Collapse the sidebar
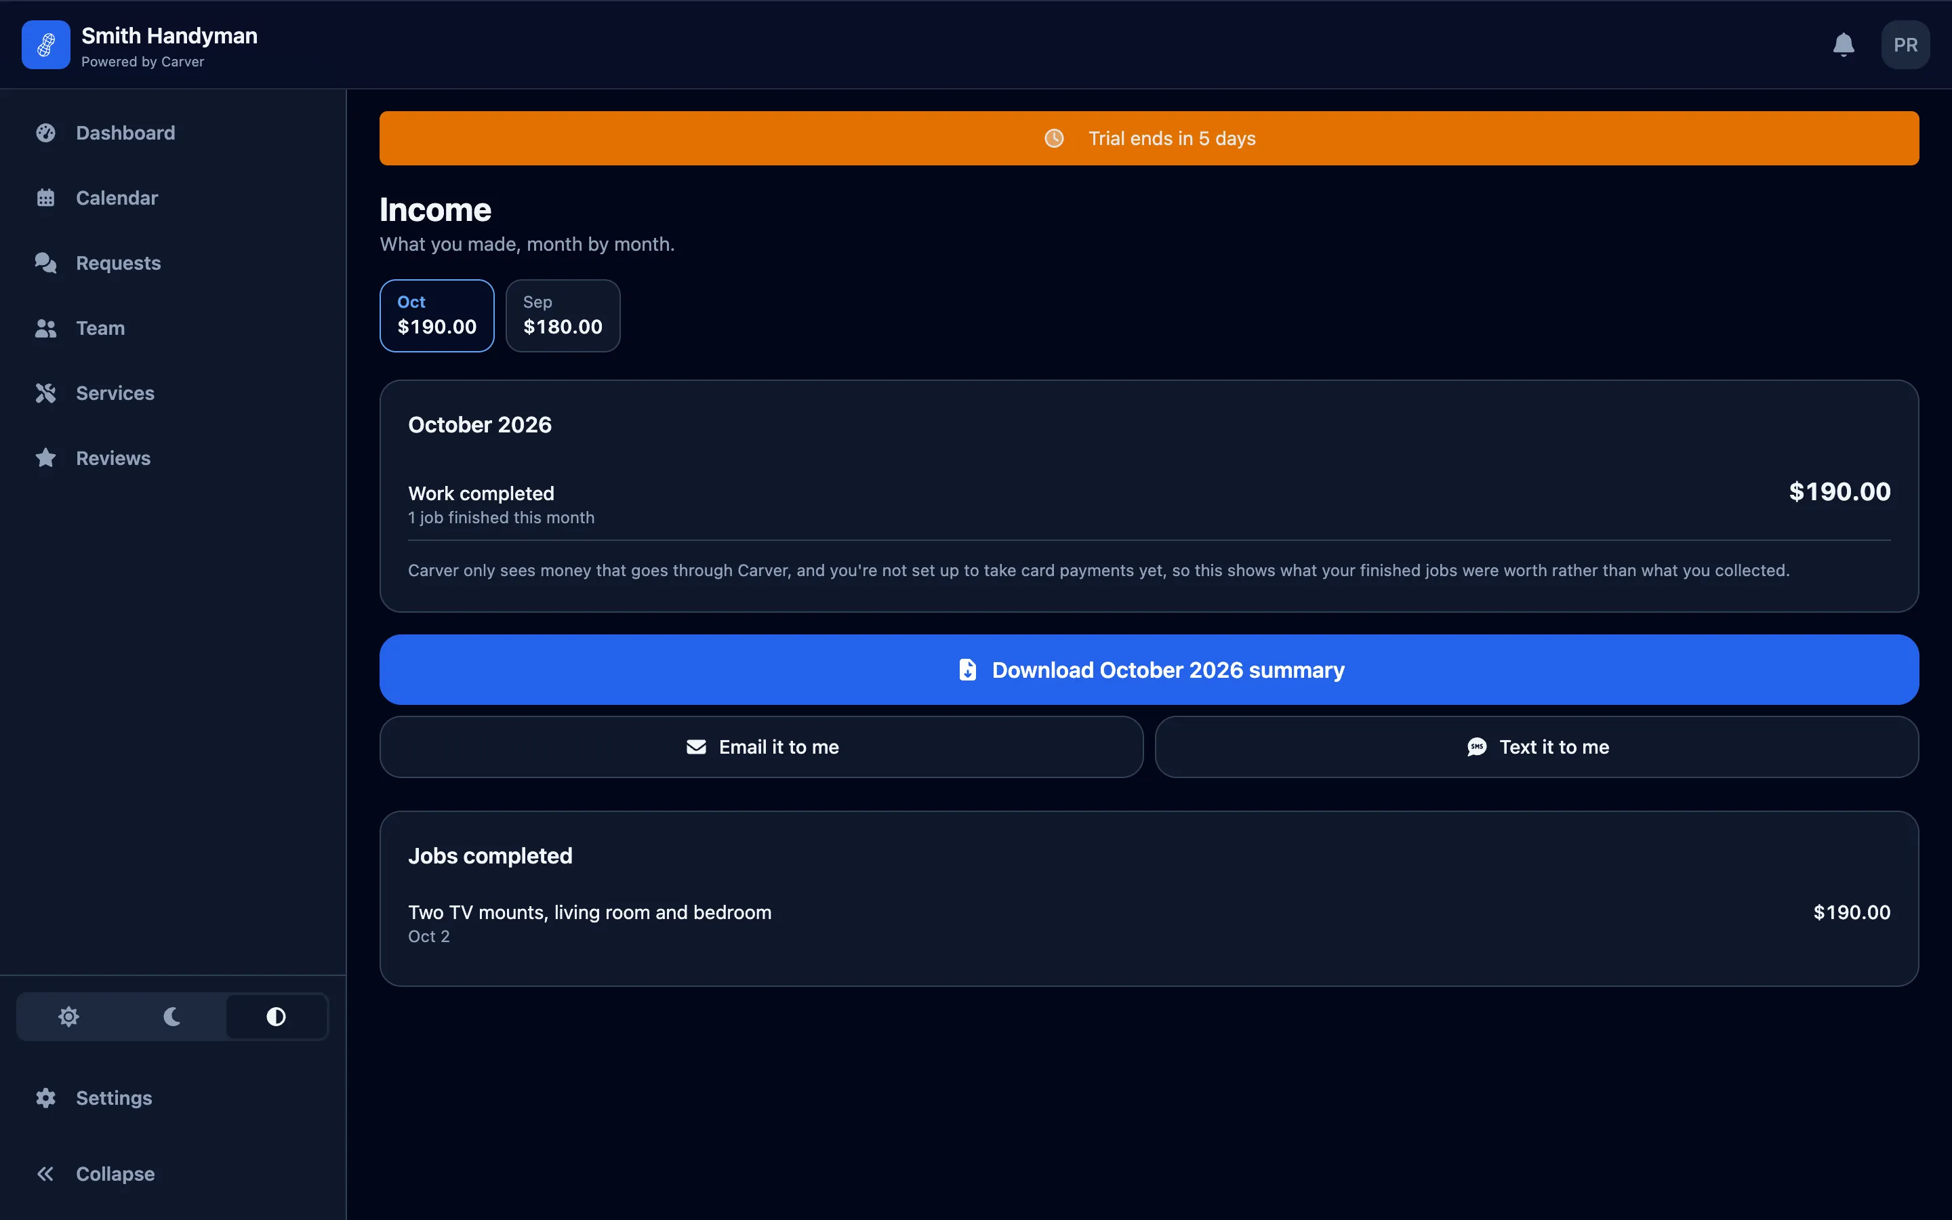The width and height of the screenshot is (1952, 1220). (x=174, y=1174)
